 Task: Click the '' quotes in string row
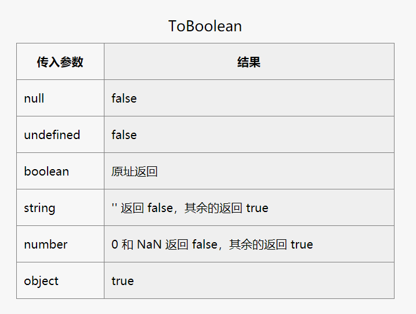coord(114,206)
